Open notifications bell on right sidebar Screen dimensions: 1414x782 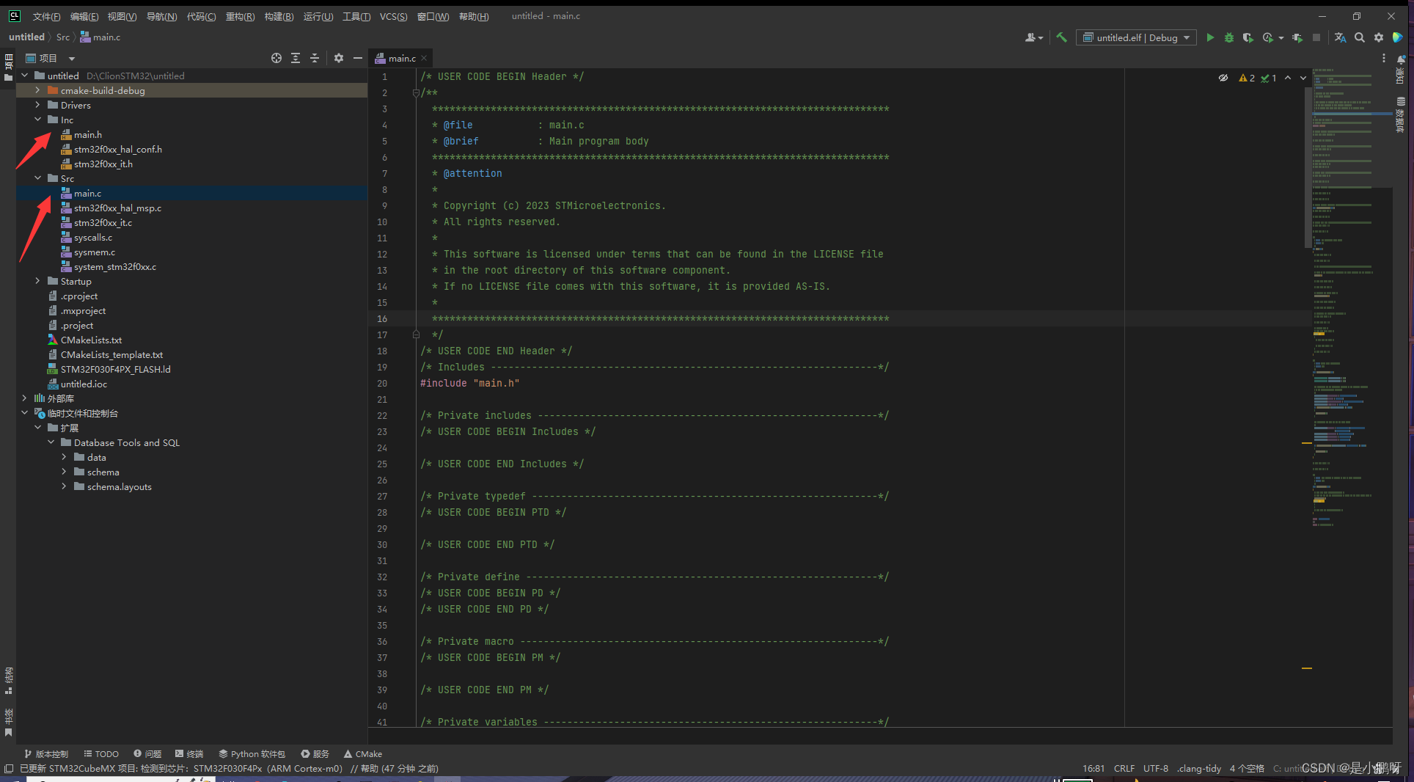pyautogui.click(x=1402, y=59)
